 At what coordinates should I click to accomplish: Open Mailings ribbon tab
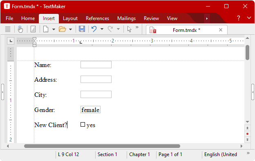coord(127,18)
